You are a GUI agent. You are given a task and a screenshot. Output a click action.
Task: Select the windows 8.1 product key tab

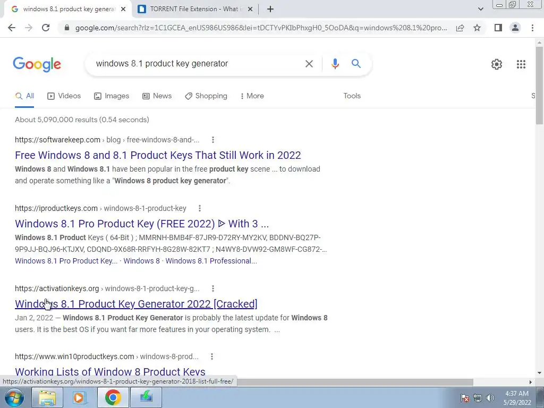[x=66, y=10]
